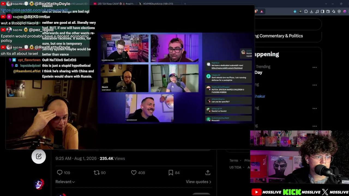Click the blue round extension icon
The image size is (349, 196).
295,11
